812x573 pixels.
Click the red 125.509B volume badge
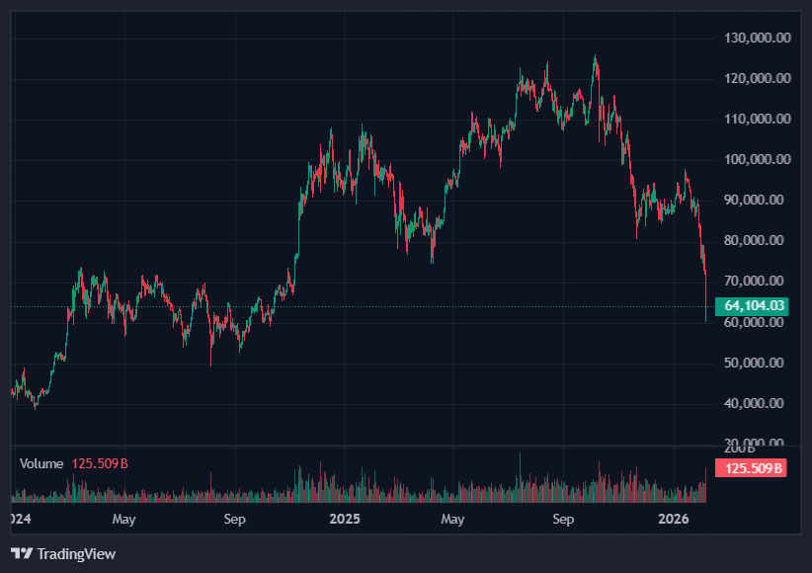pos(756,469)
